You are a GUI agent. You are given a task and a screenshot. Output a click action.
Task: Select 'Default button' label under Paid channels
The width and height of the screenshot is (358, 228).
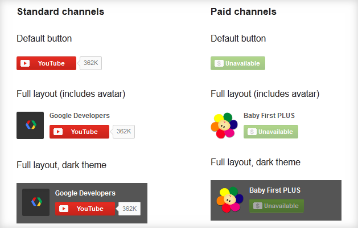[238, 38]
